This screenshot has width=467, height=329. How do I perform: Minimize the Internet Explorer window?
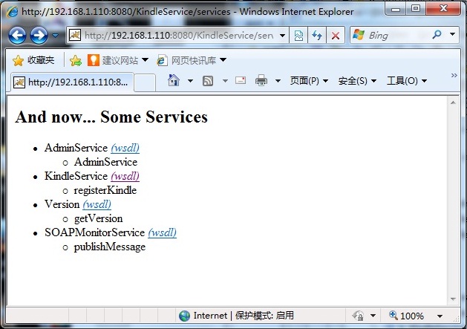(396, 9)
